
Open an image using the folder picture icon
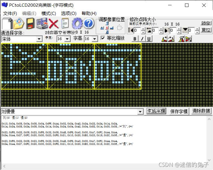(x=19, y=23)
